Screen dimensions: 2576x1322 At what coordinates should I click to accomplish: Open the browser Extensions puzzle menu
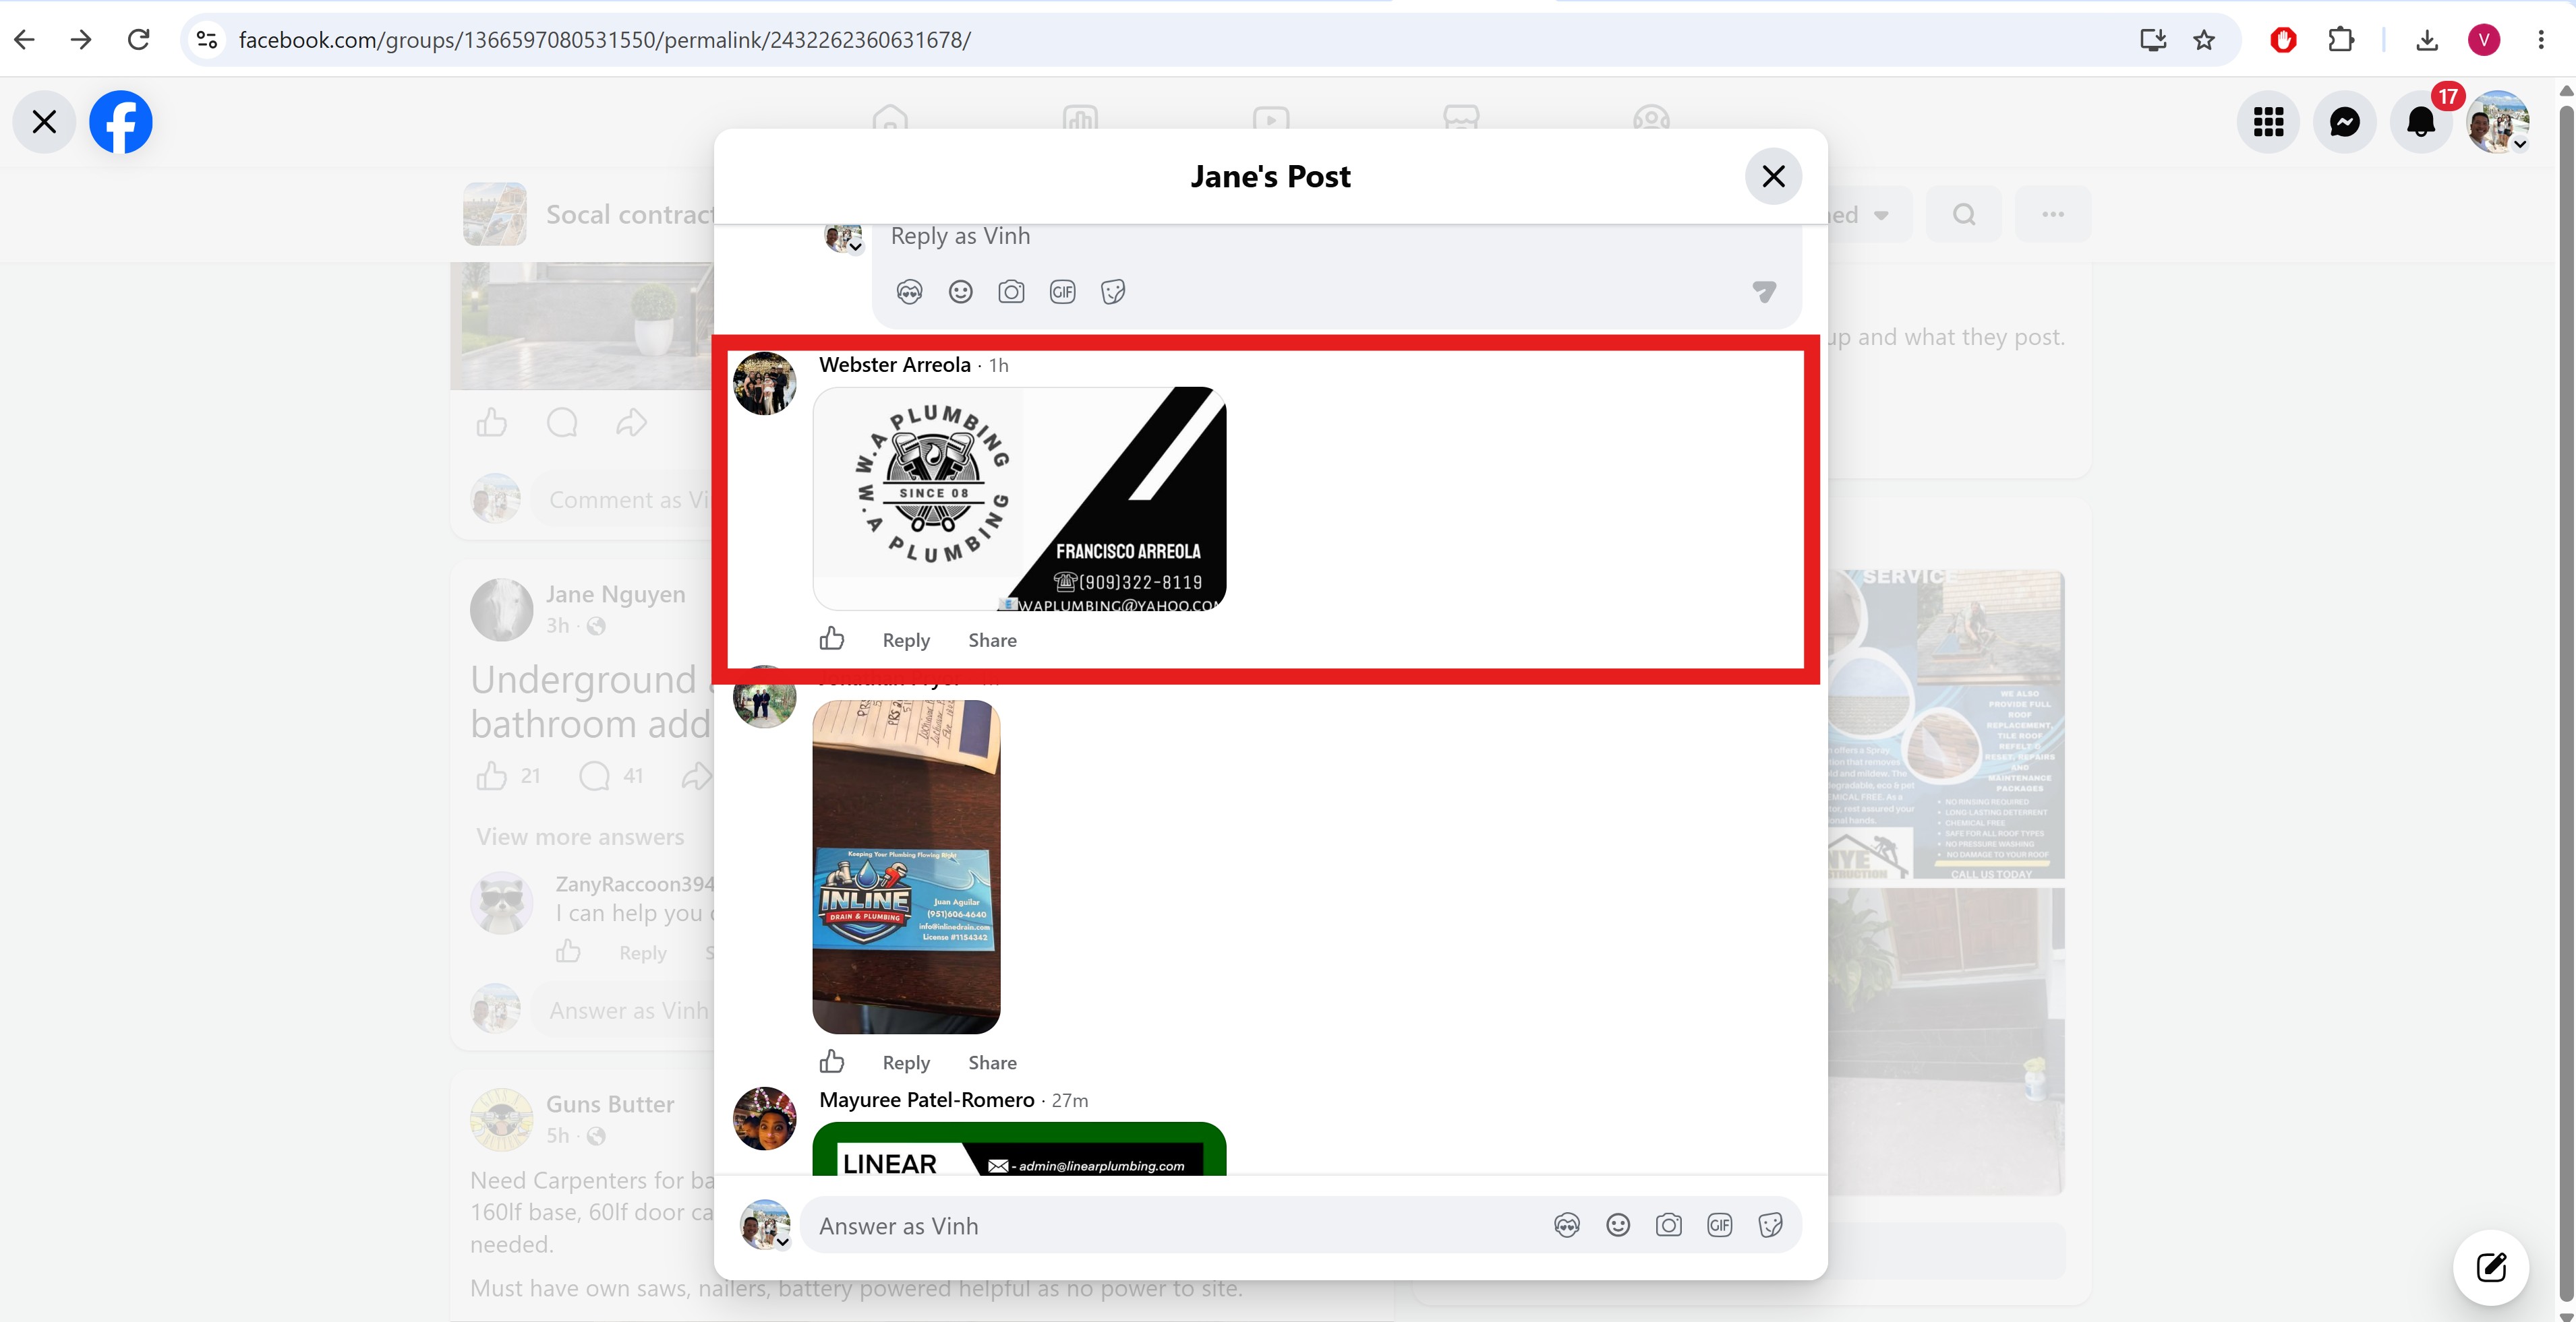click(2341, 39)
